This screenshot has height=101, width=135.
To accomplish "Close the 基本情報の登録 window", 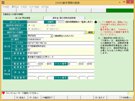I will (130, 2).
